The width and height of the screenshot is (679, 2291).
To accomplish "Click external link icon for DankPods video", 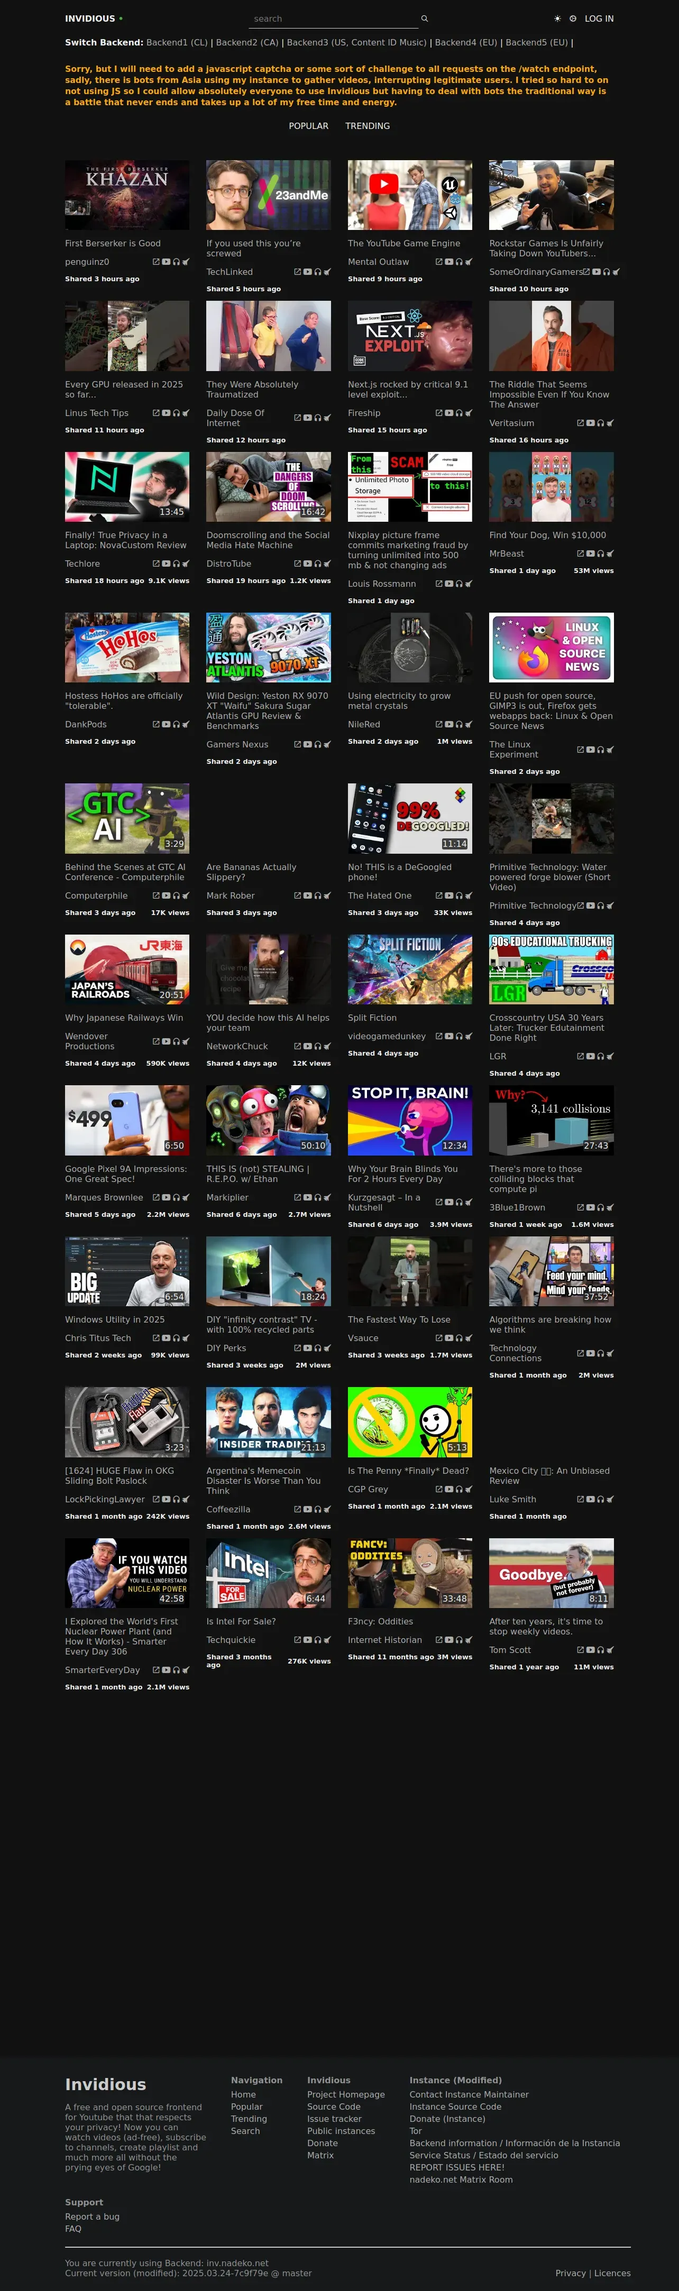I will tap(155, 725).
